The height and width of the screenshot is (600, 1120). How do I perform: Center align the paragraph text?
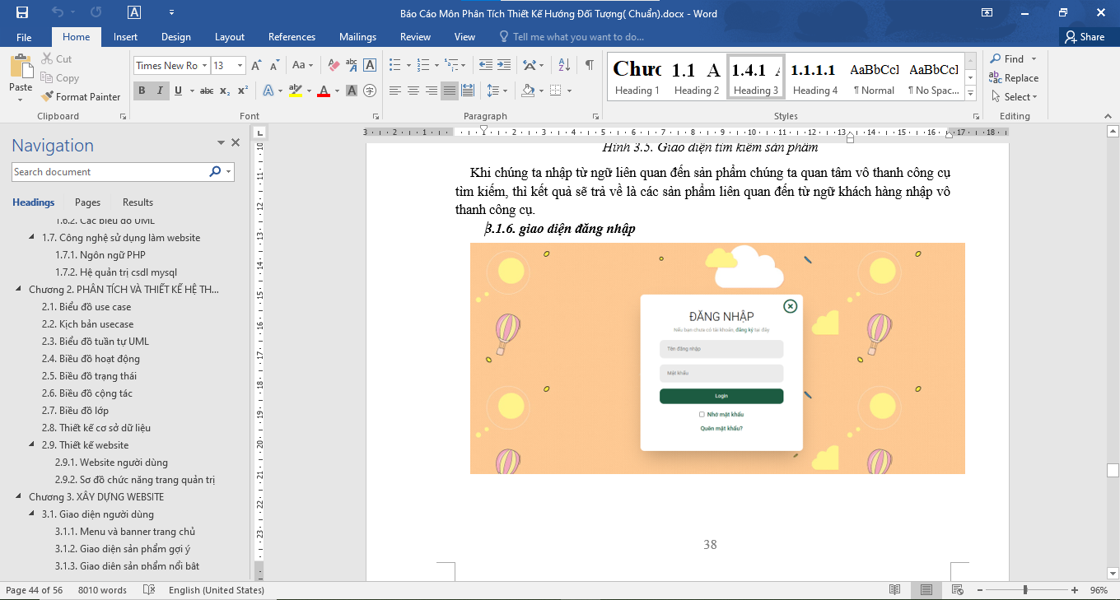[413, 91]
